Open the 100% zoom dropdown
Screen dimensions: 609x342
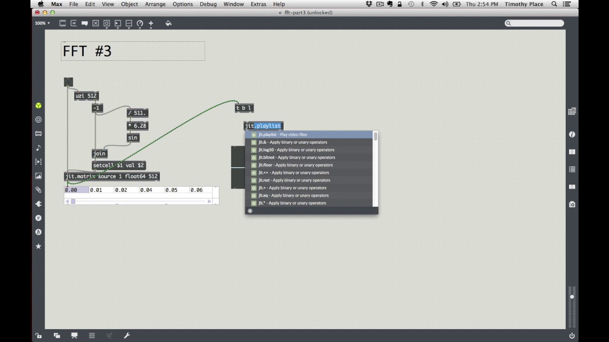tap(42, 23)
